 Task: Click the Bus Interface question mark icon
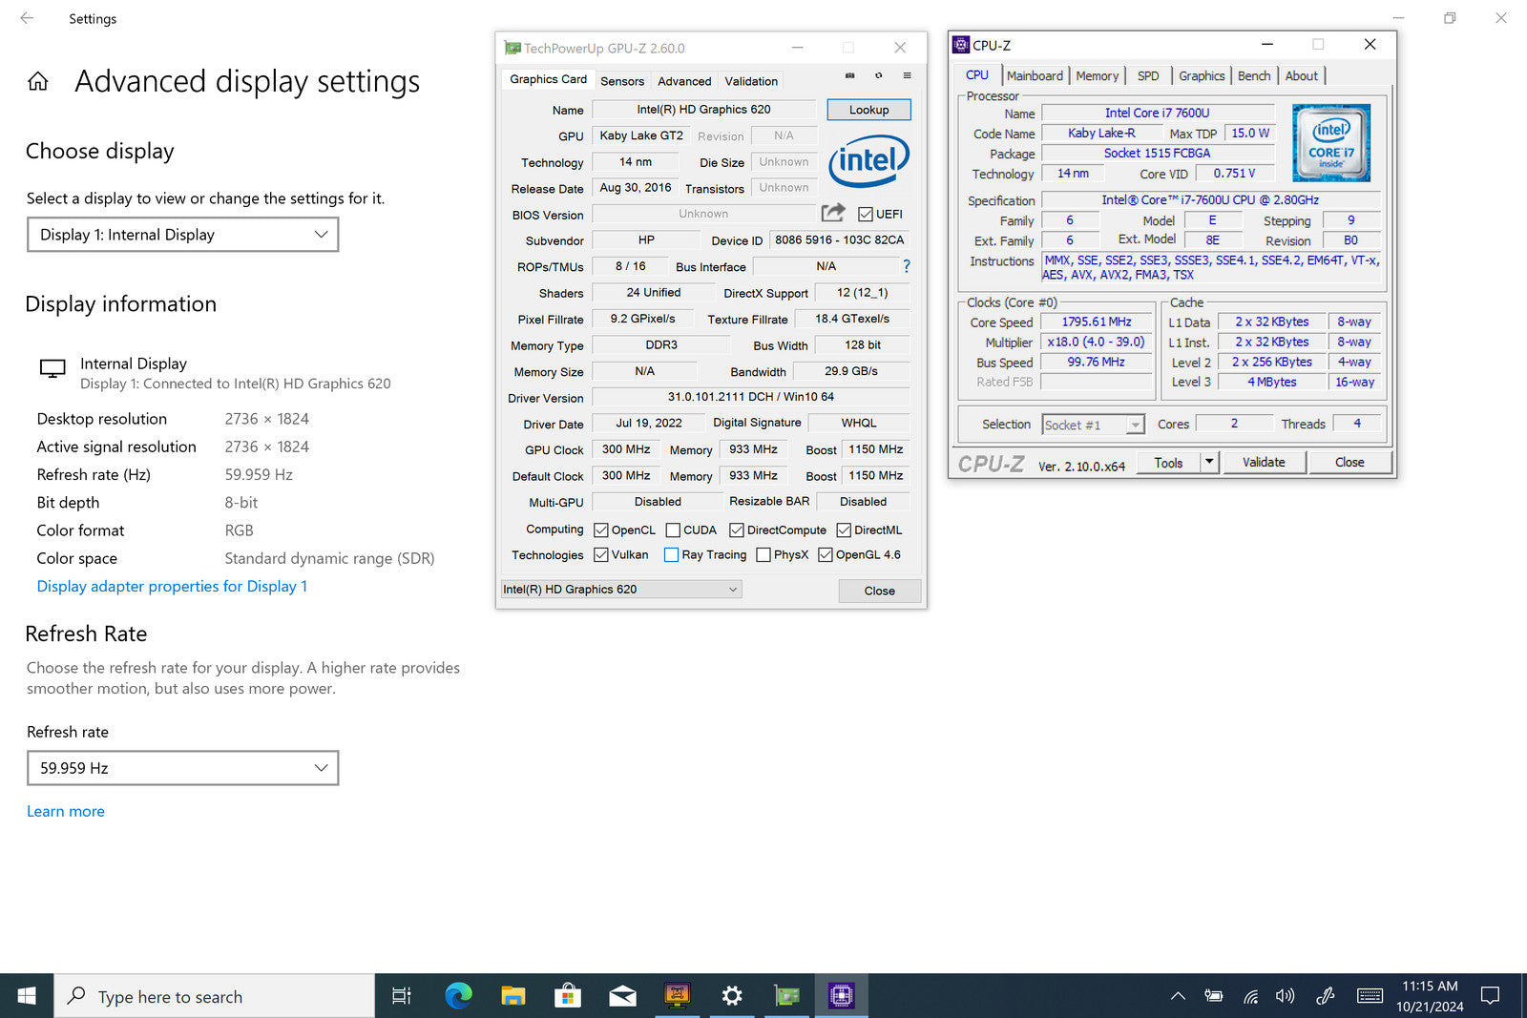pos(907,266)
